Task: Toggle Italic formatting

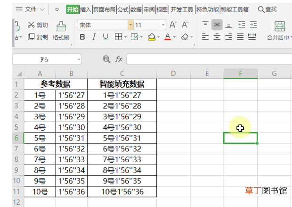Action: click(94, 37)
